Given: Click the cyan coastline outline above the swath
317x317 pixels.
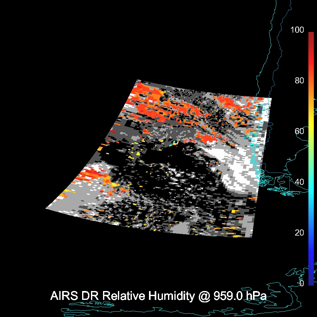Looking at the screenshot, I should click(269, 48).
